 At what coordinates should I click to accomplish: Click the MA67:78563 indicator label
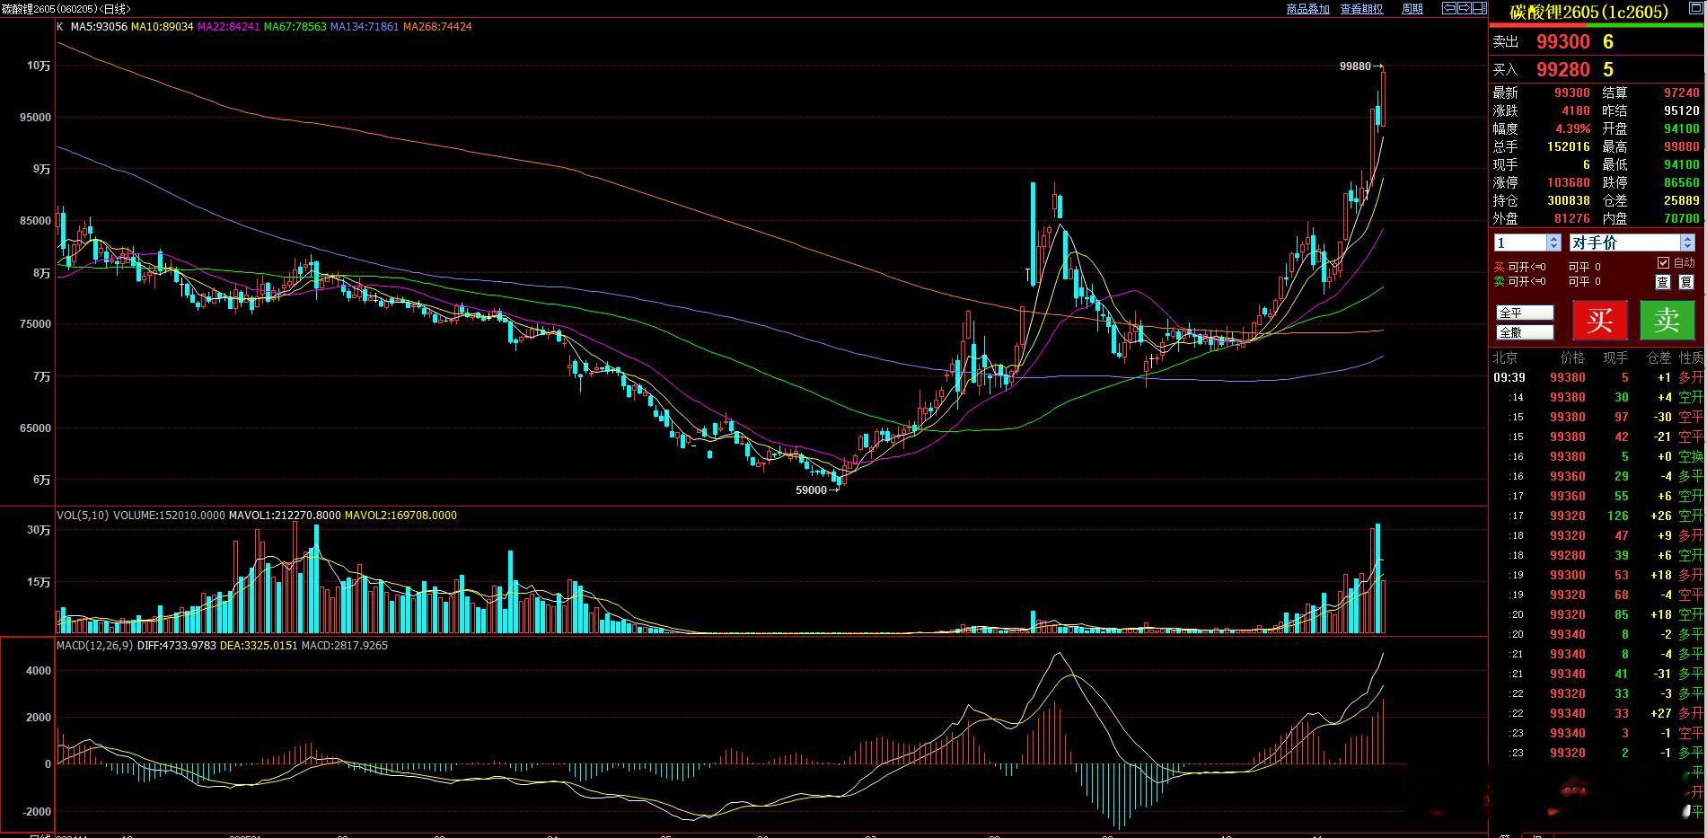(x=295, y=27)
